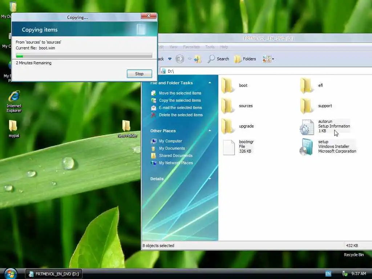Select the bootmgr file
The width and height of the screenshot is (372, 279).
(238, 147)
